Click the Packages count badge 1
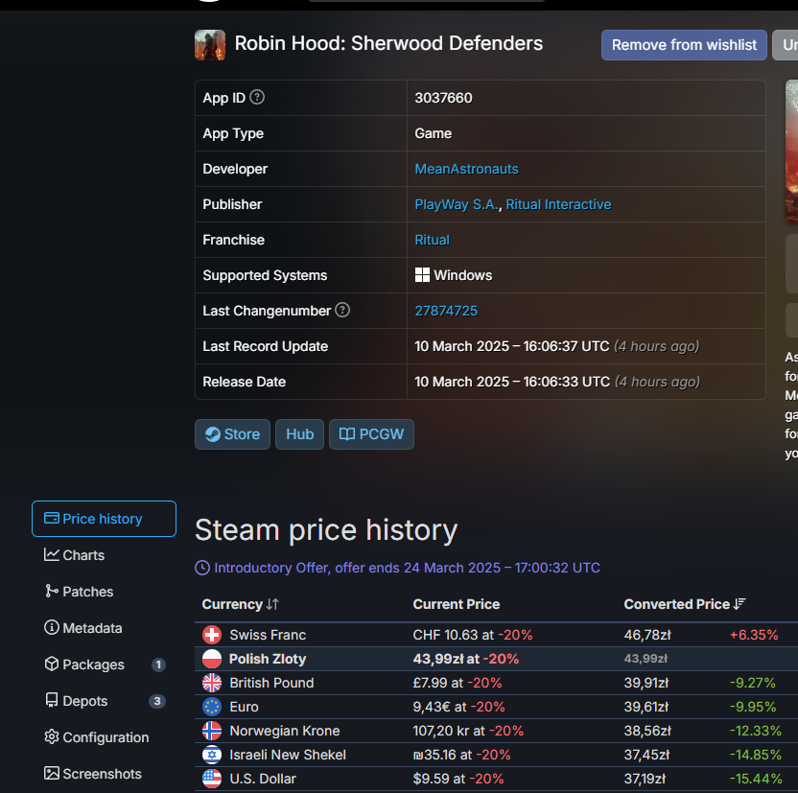 (x=158, y=665)
